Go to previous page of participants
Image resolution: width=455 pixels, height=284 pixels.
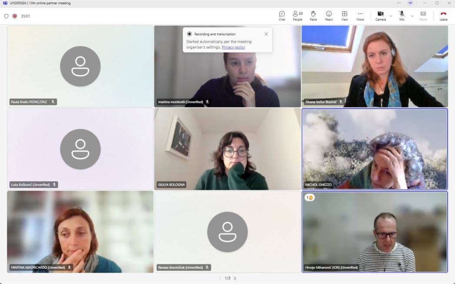[x=220, y=278]
